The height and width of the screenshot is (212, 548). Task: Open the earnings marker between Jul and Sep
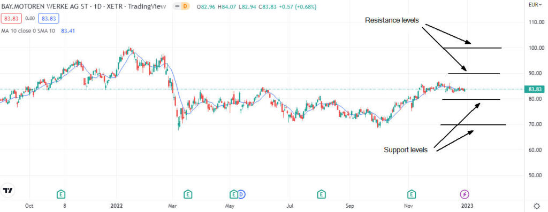click(321, 194)
